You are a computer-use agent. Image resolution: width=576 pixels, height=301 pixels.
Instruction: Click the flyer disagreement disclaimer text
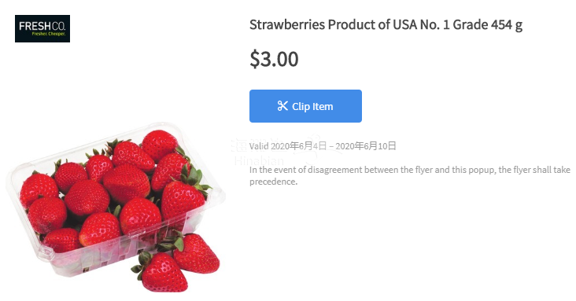click(x=410, y=175)
